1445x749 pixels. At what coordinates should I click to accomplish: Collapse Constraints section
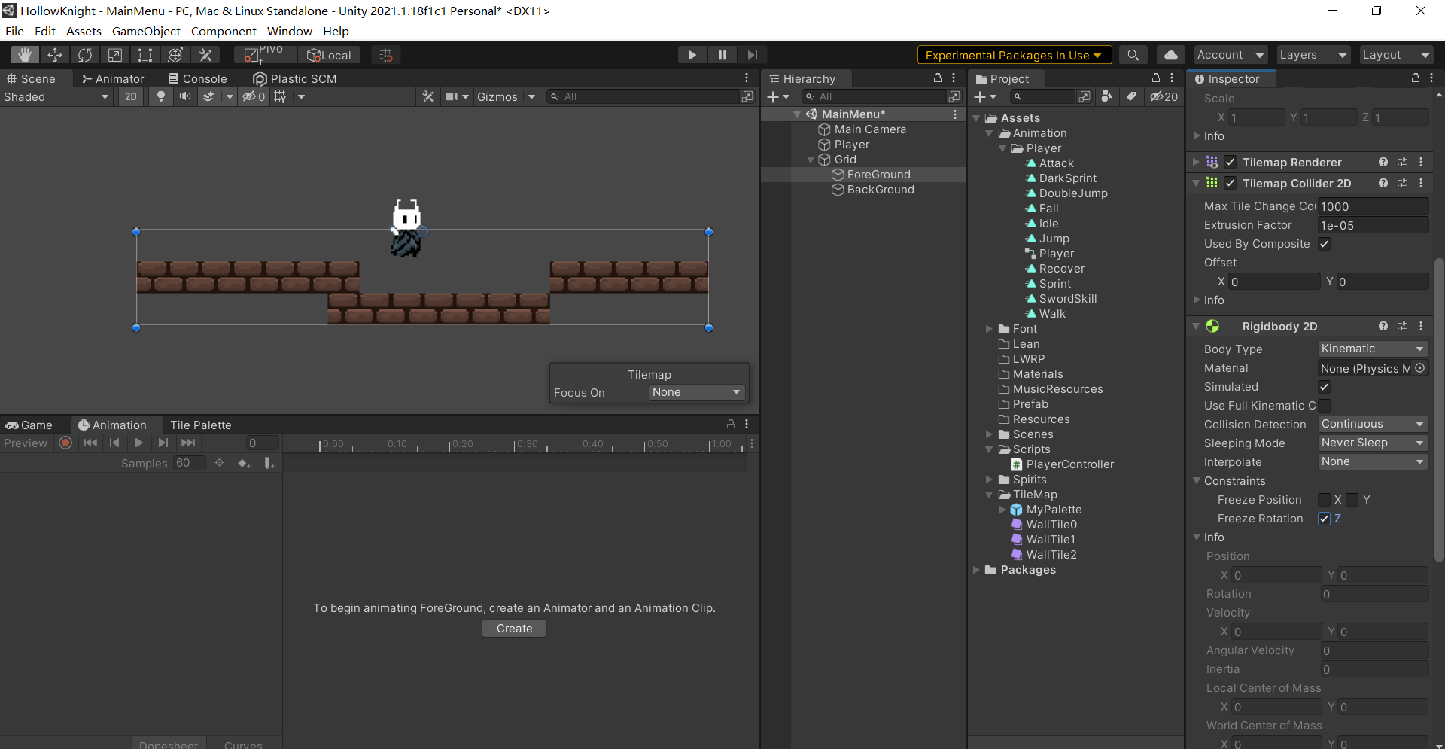(1197, 481)
